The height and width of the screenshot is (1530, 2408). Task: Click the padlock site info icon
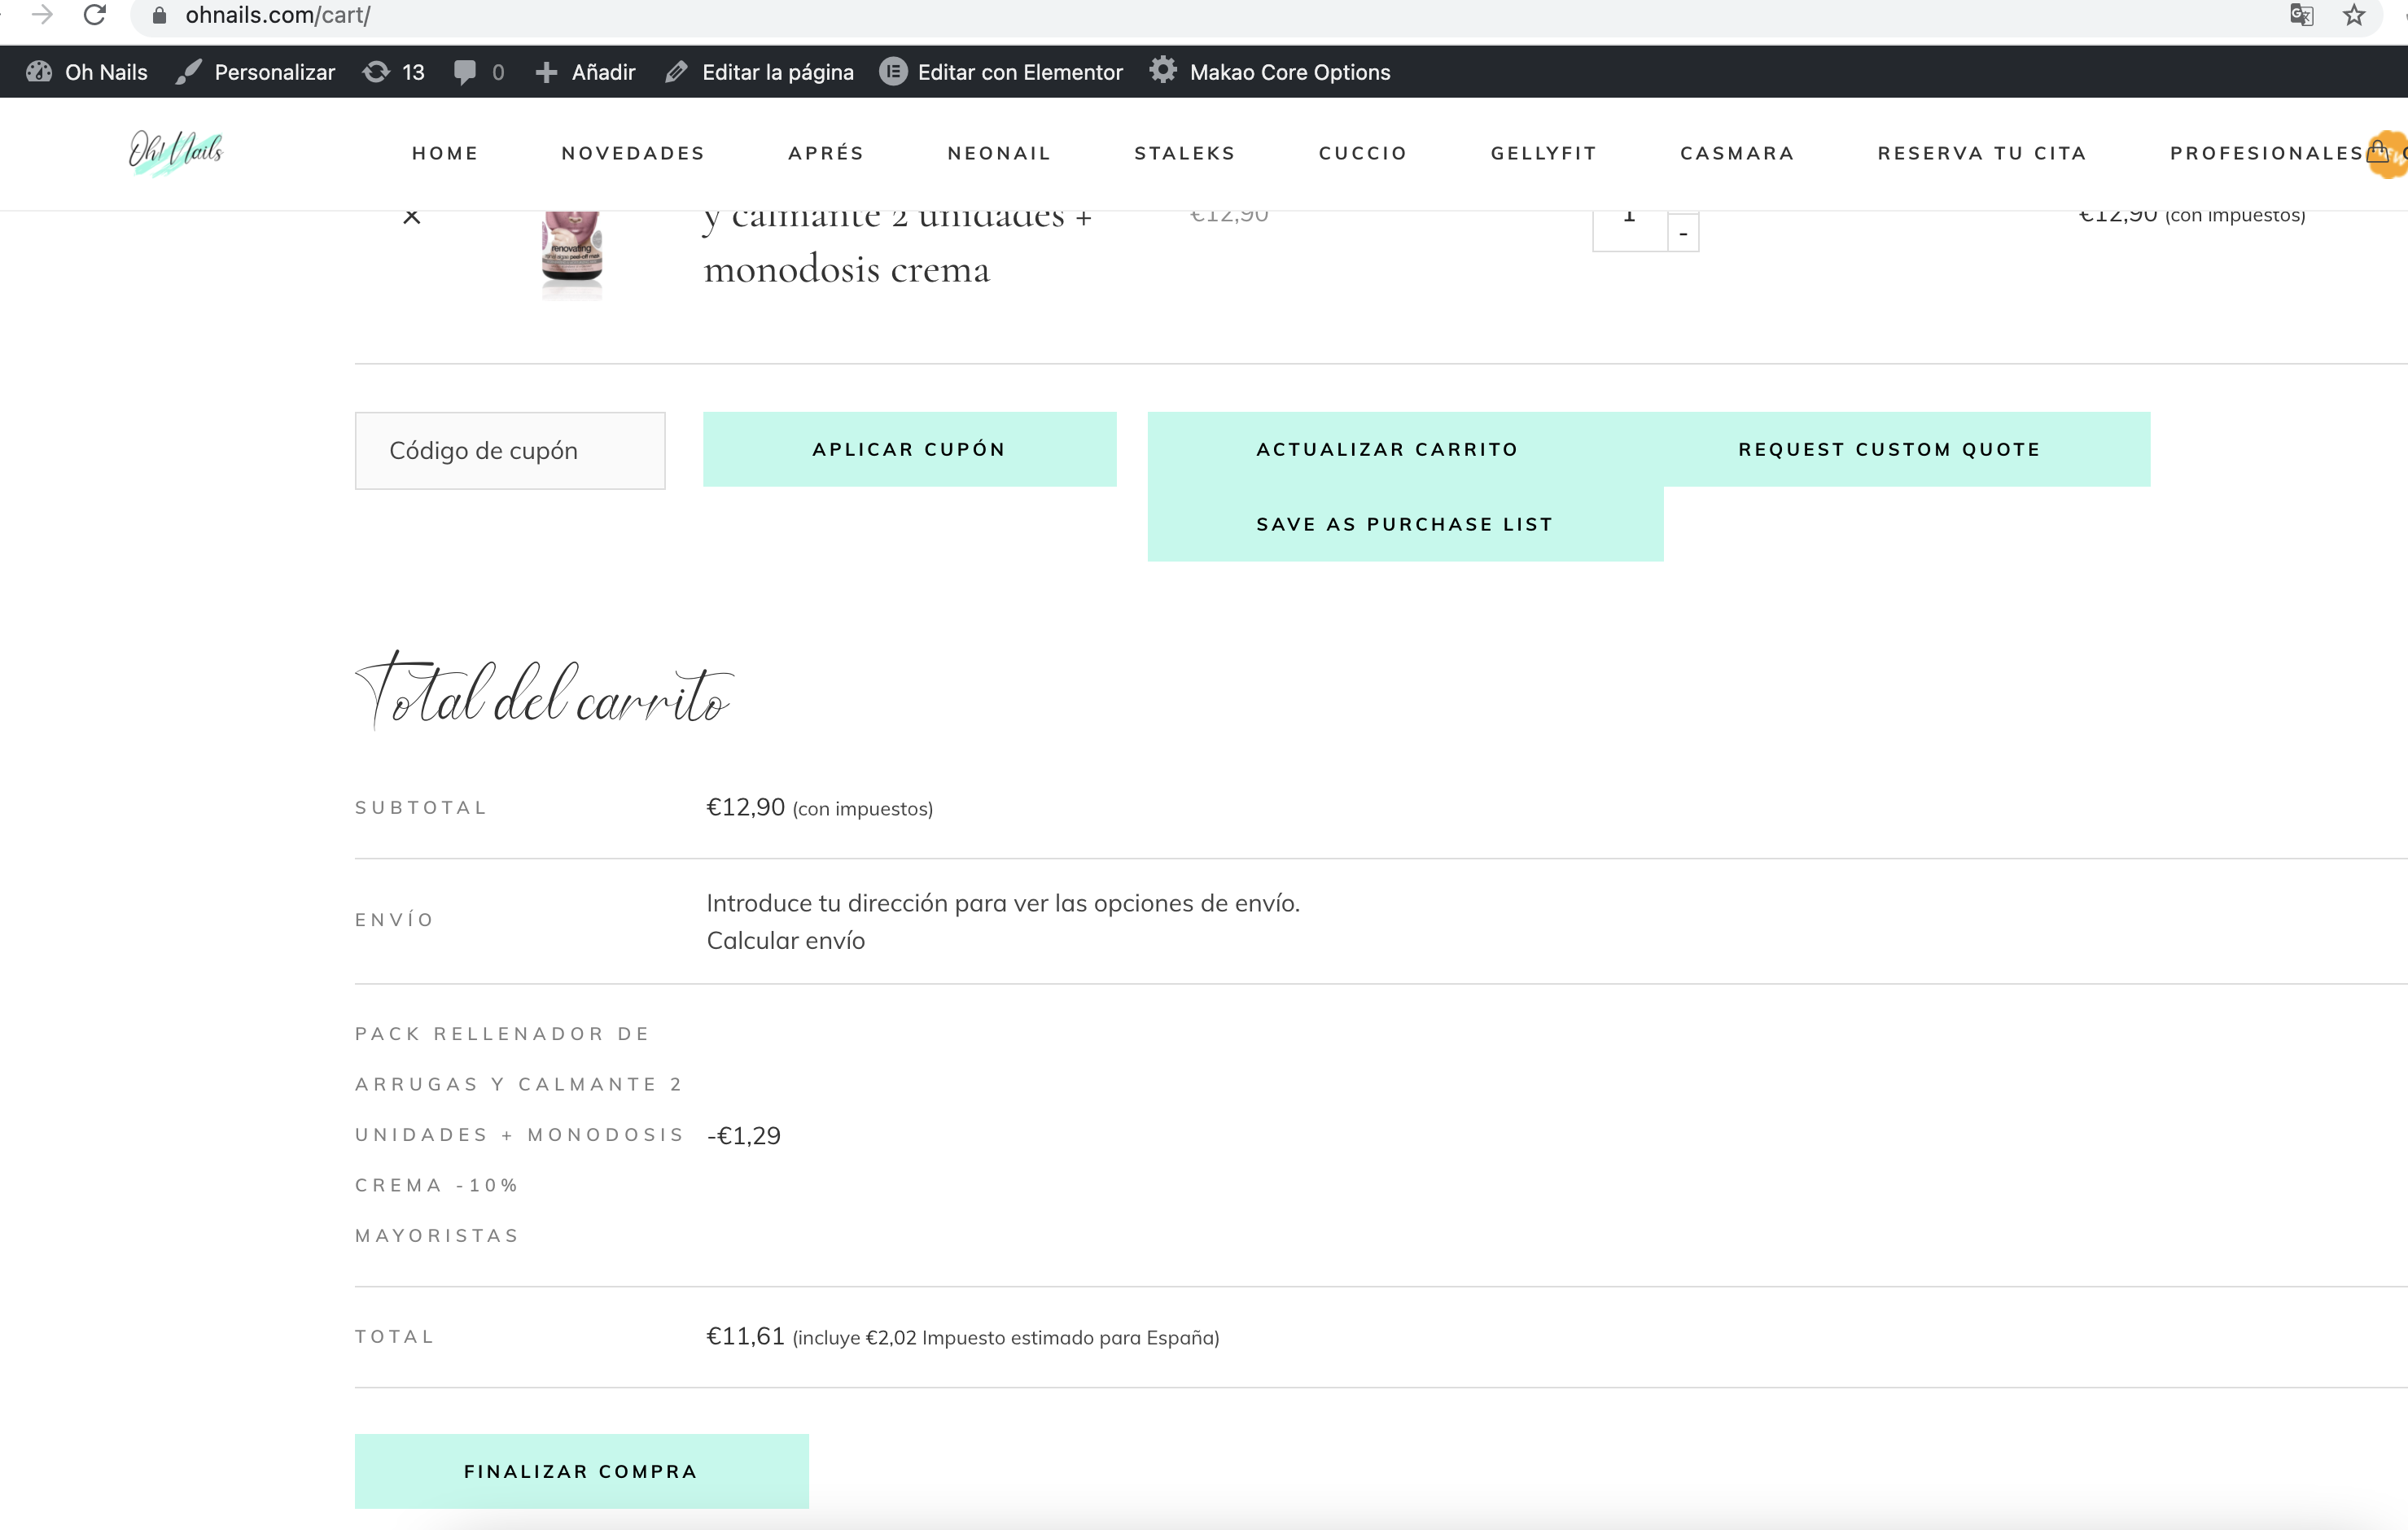tap(159, 16)
